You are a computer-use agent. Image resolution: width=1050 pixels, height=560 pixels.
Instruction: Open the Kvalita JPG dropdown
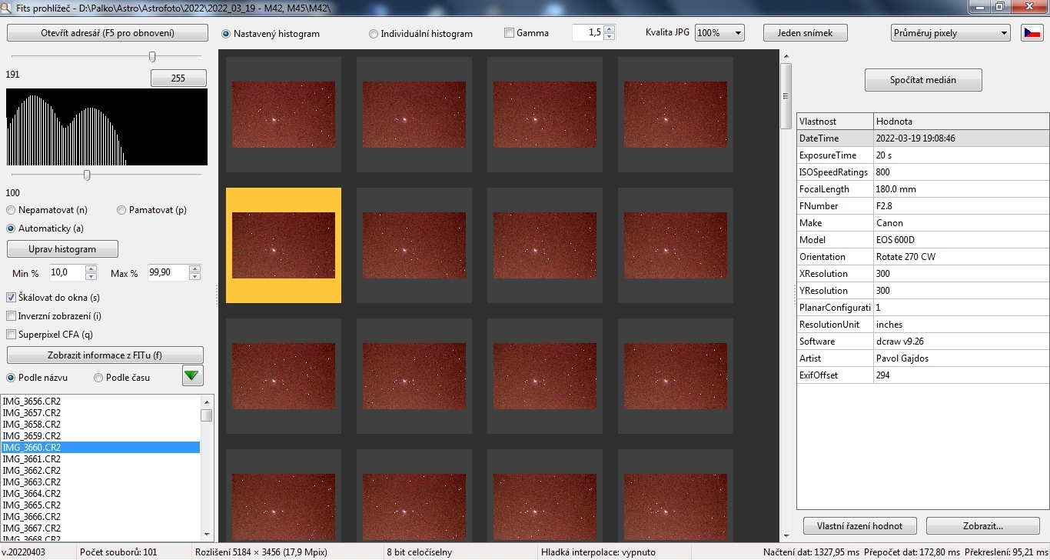(x=719, y=33)
